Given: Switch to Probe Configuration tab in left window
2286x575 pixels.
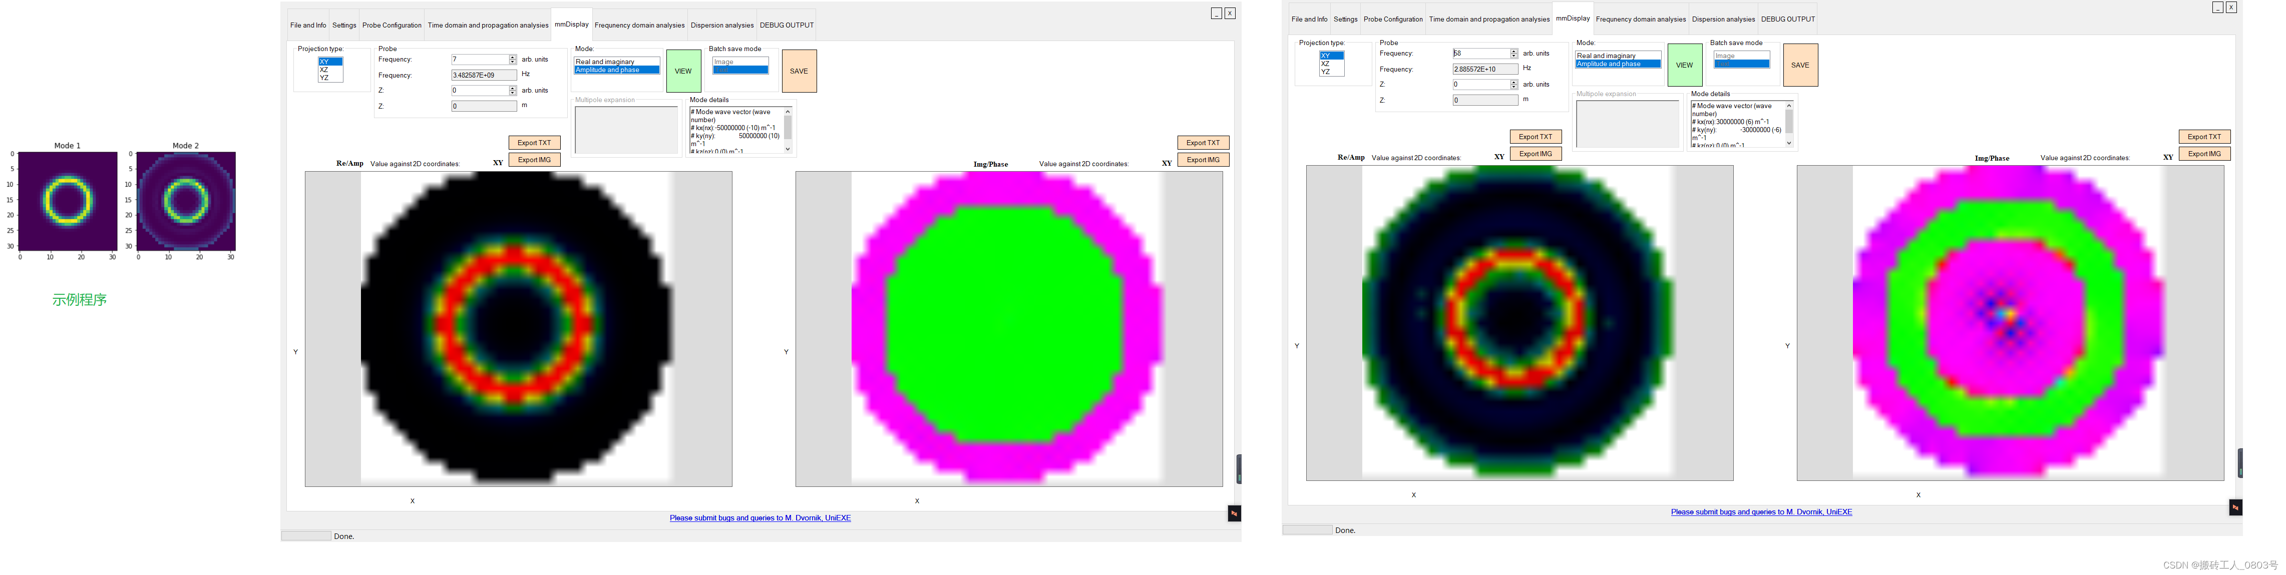Looking at the screenshot, I should pyautogui.click(x=392, y=25).
